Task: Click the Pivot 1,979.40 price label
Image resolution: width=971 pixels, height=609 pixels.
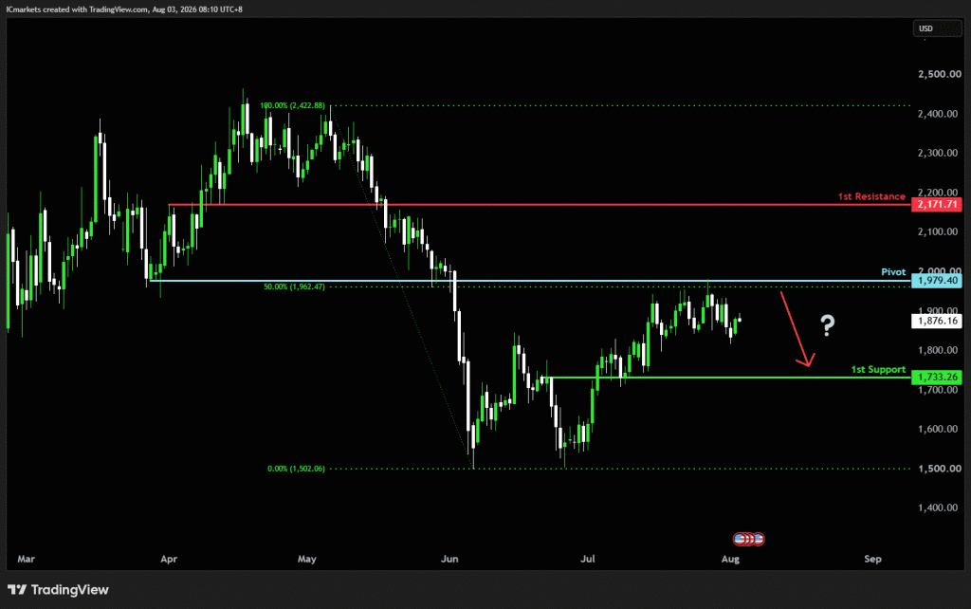Action: point(937,281)
